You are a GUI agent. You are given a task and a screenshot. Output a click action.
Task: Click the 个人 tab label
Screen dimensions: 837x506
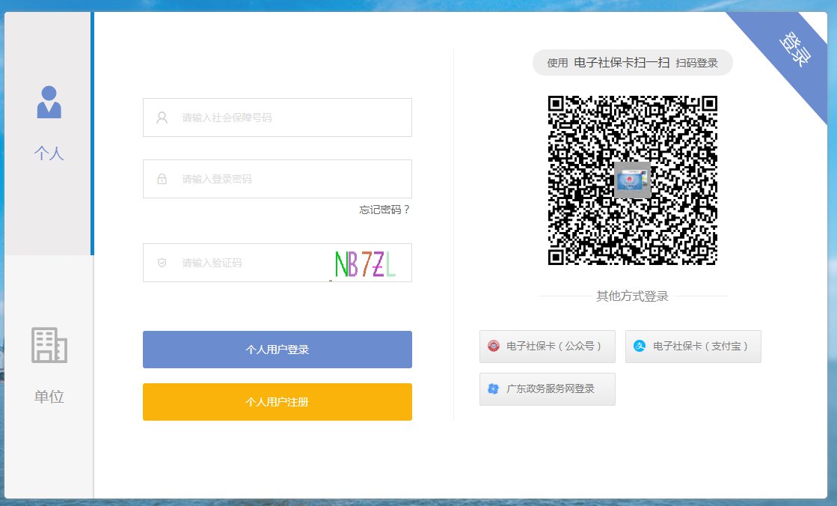click(49, 153)
